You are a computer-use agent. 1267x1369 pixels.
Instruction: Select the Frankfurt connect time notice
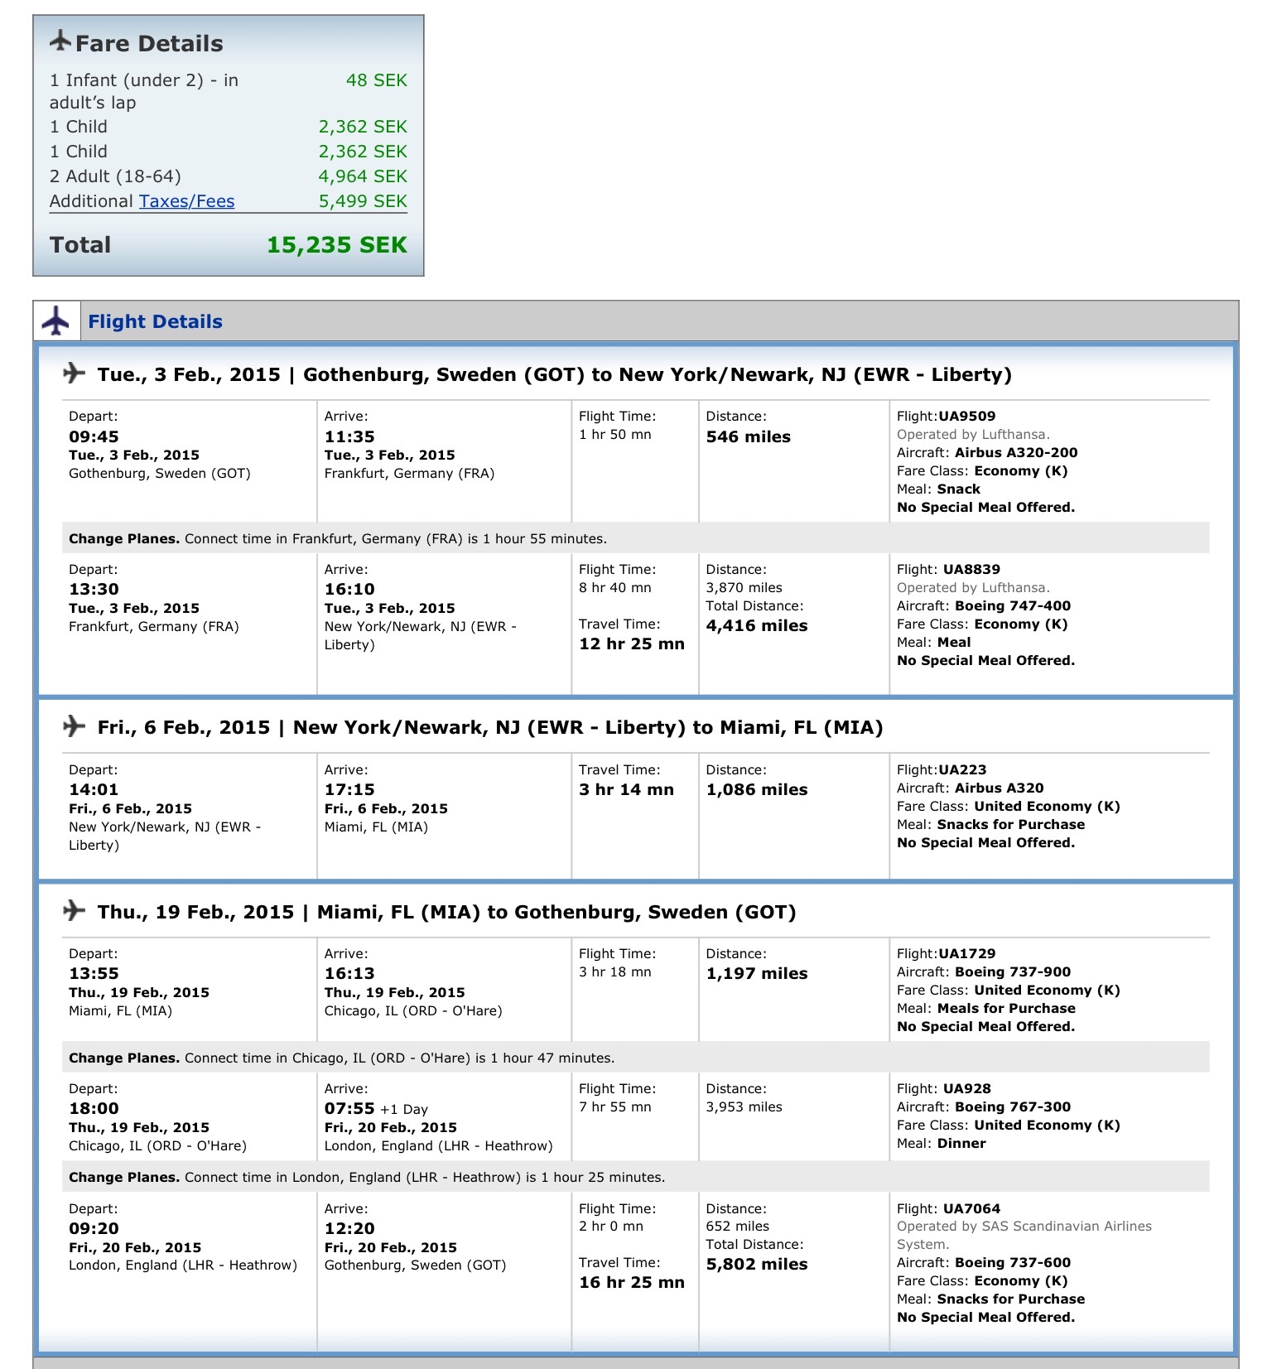[x=636, y=538]
